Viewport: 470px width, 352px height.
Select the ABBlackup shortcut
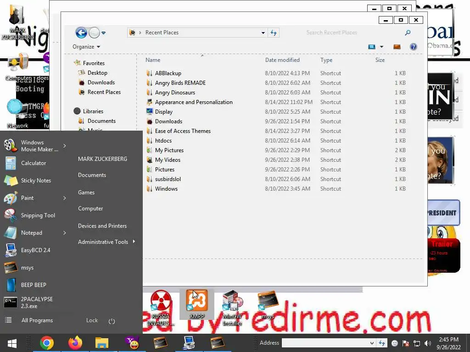(168, 73)
